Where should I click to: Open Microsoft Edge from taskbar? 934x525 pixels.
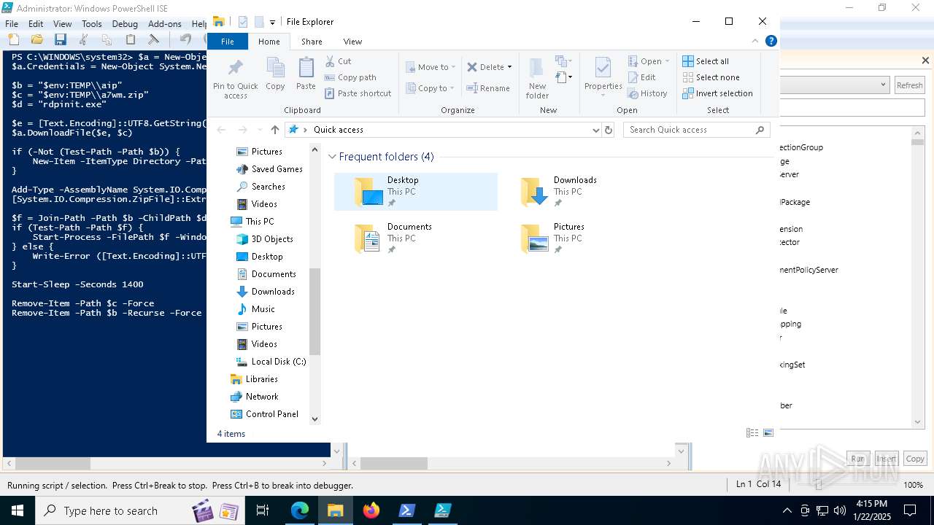point(300,510)
